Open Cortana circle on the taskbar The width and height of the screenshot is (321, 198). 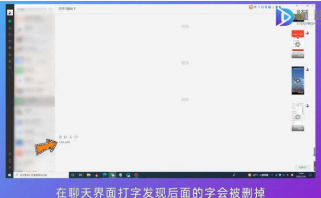[73, 175]
